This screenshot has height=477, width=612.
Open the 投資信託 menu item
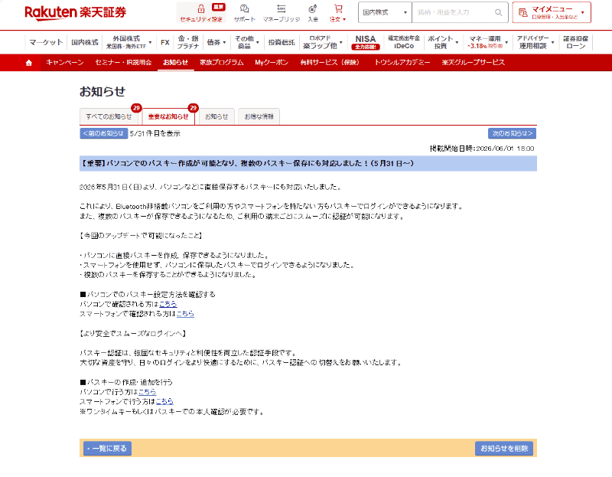tap(282, 42)
